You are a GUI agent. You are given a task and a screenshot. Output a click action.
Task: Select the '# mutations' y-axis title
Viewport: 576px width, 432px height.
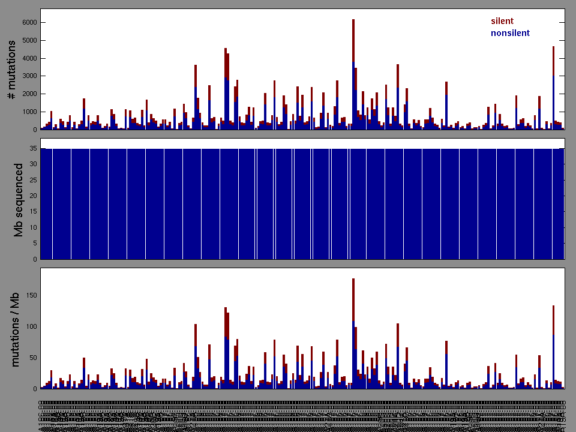click(11, 70)
